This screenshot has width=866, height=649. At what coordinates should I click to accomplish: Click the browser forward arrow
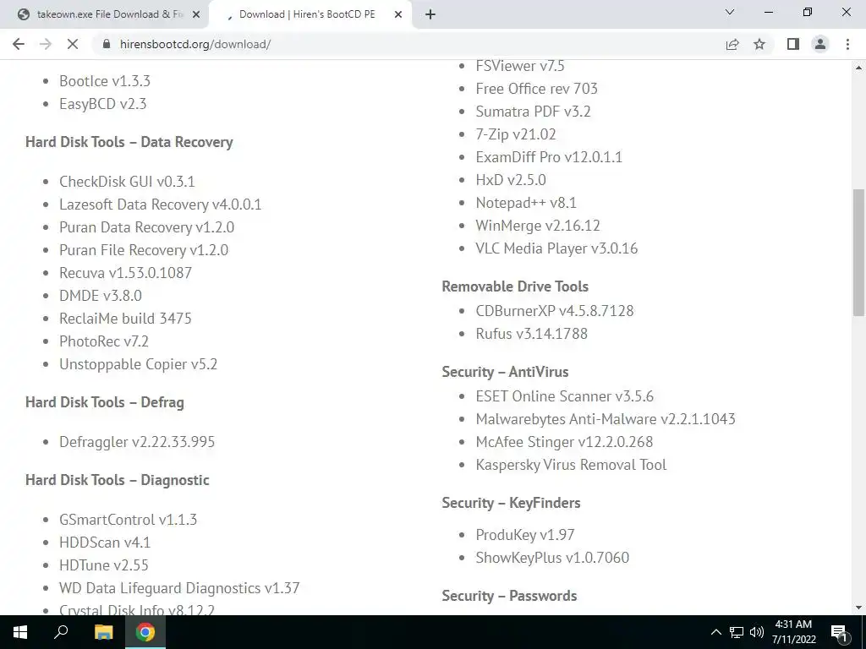pos(46,44)
